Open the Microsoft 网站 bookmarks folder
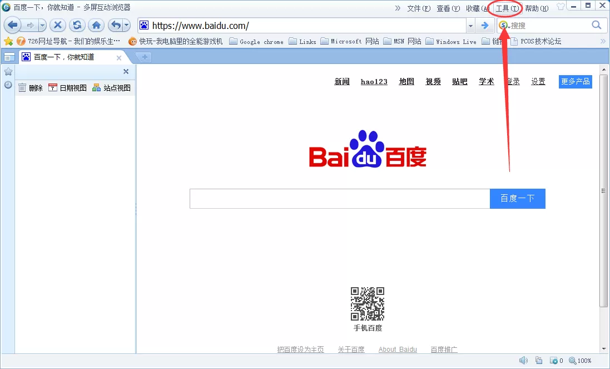 point(350,41)
